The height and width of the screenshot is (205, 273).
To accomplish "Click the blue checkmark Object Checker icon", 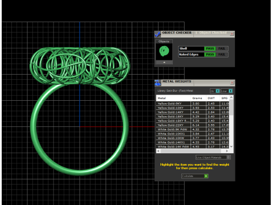I will tap(158, 34).
